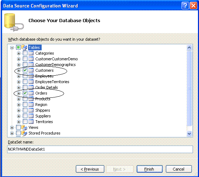The image size is (199, 177).
Task: Click the Shippers table icon
Action: tap(31, 110)
